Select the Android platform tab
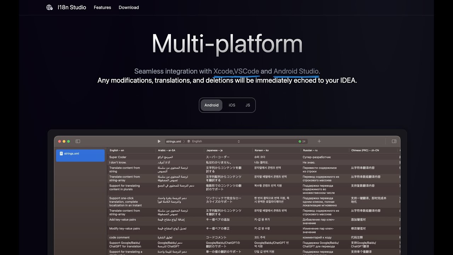The height and width of the screenshot is (255, 453). tap(212, 105)
